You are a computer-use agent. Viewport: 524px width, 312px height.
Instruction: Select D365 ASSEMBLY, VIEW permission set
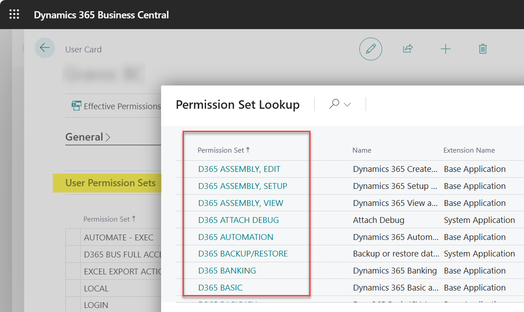coord(241,203)
